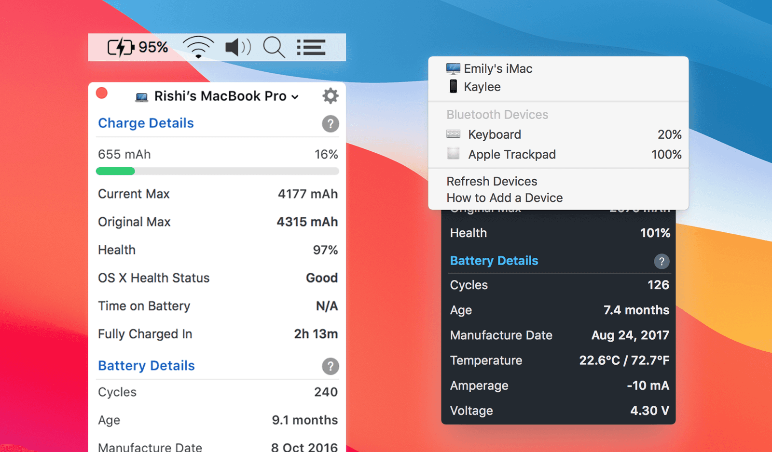
Task: Click the Cycles label in light panel
Action: pyautogui.click(x=117, y=392)
